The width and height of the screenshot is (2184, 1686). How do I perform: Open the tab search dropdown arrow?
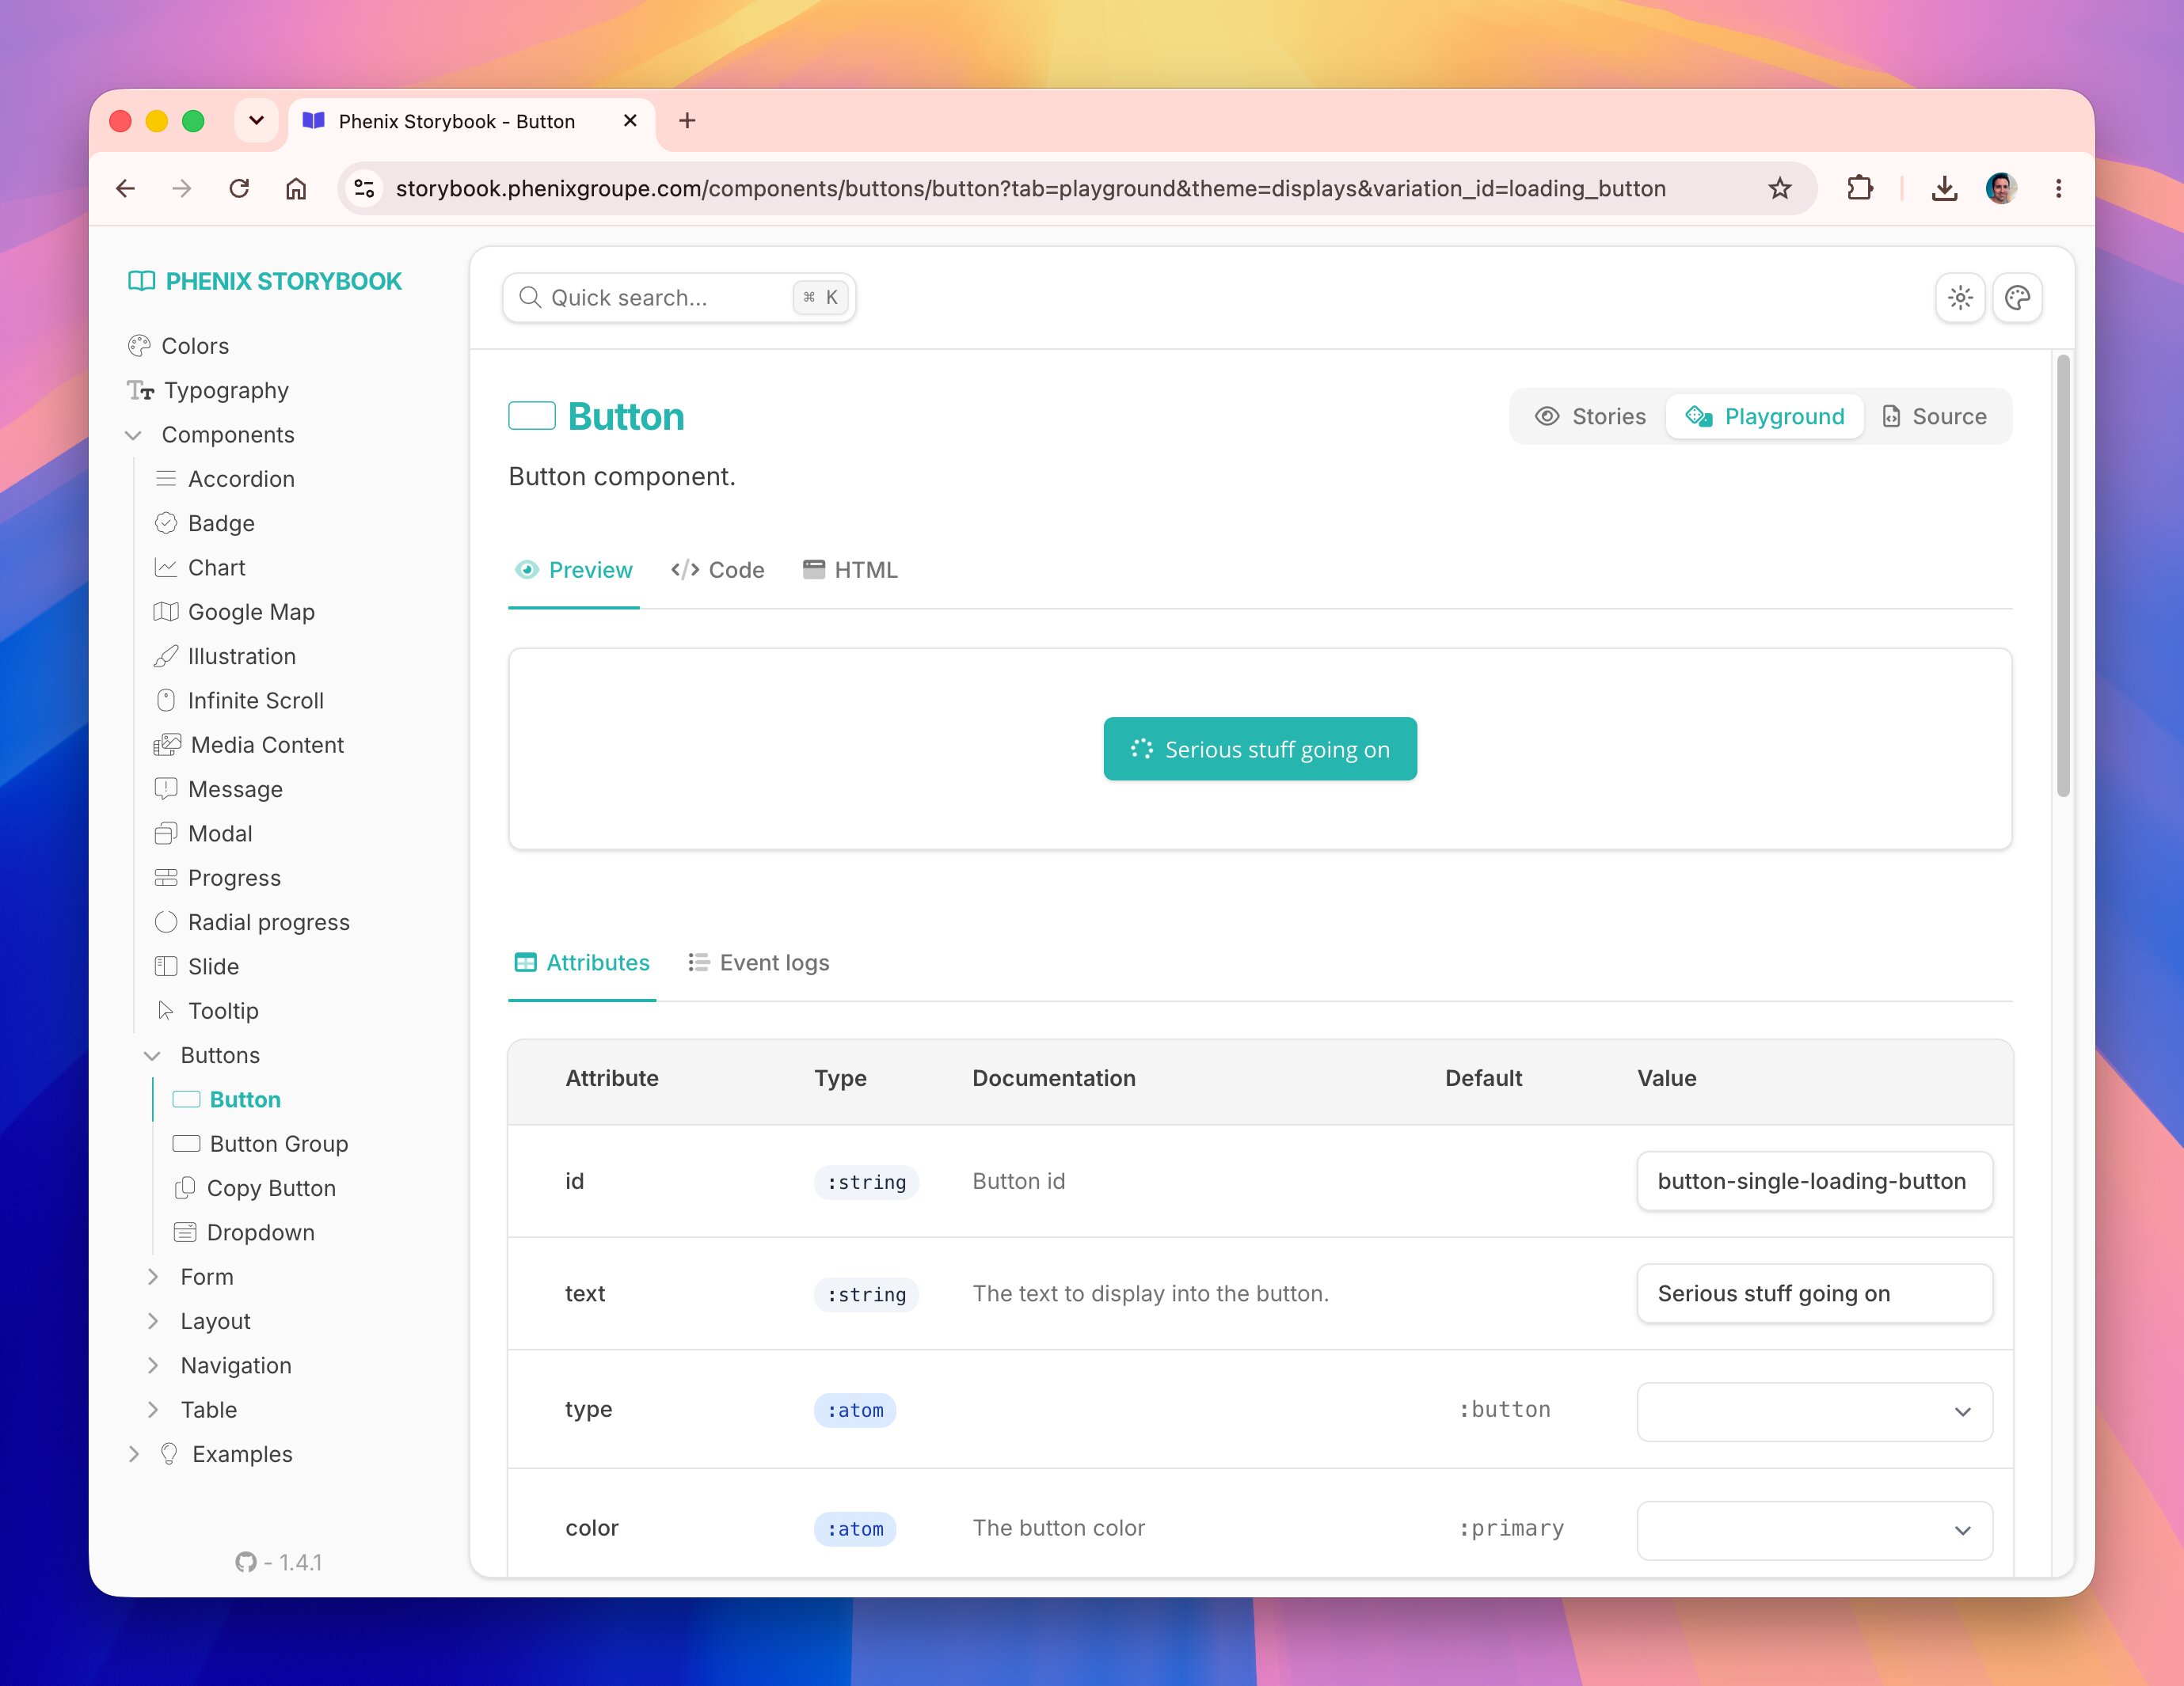click(x=256, y=121)
